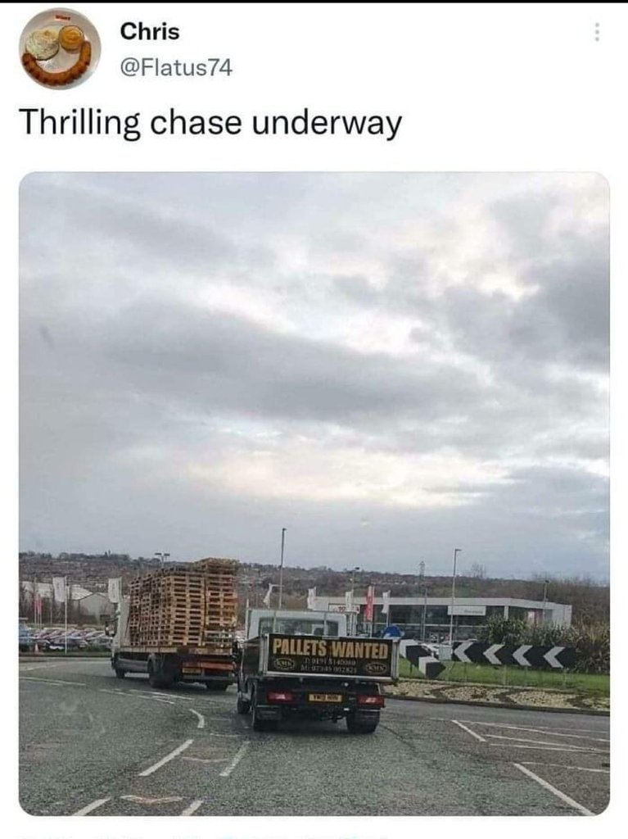Click the white dashed road markings
This screenshot has height=839, width=628.
coord(166,758)
